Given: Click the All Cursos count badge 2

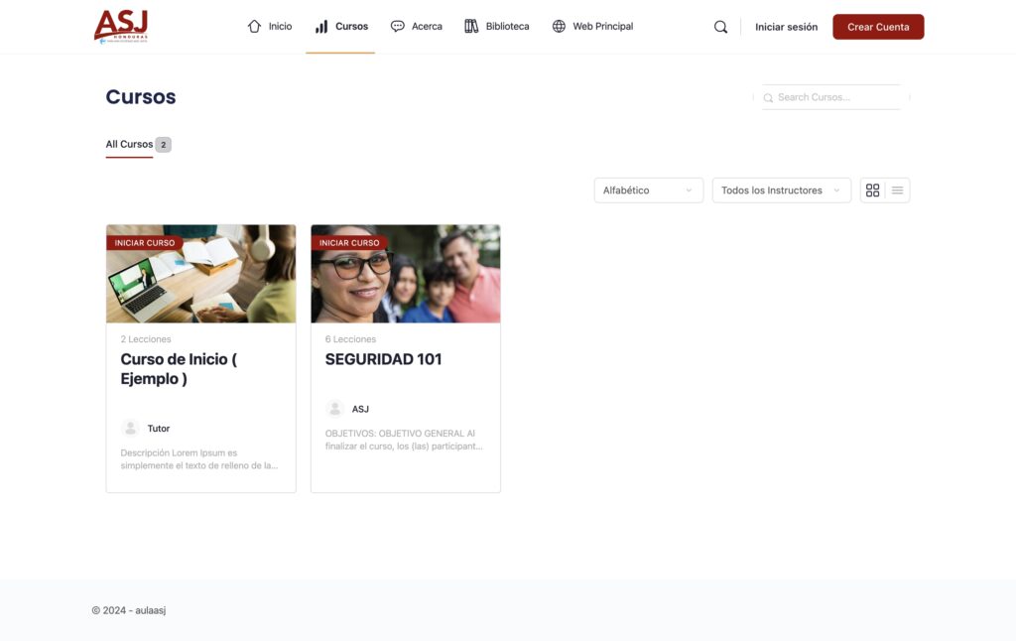Looking at the screenshot, I should pos(164,145).
